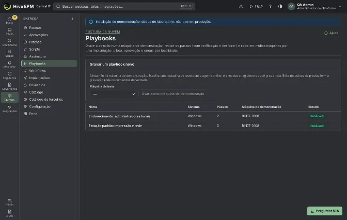Go to Pacotes in Entrega menu
Viewport: 347px width, 220px height.
49,28
